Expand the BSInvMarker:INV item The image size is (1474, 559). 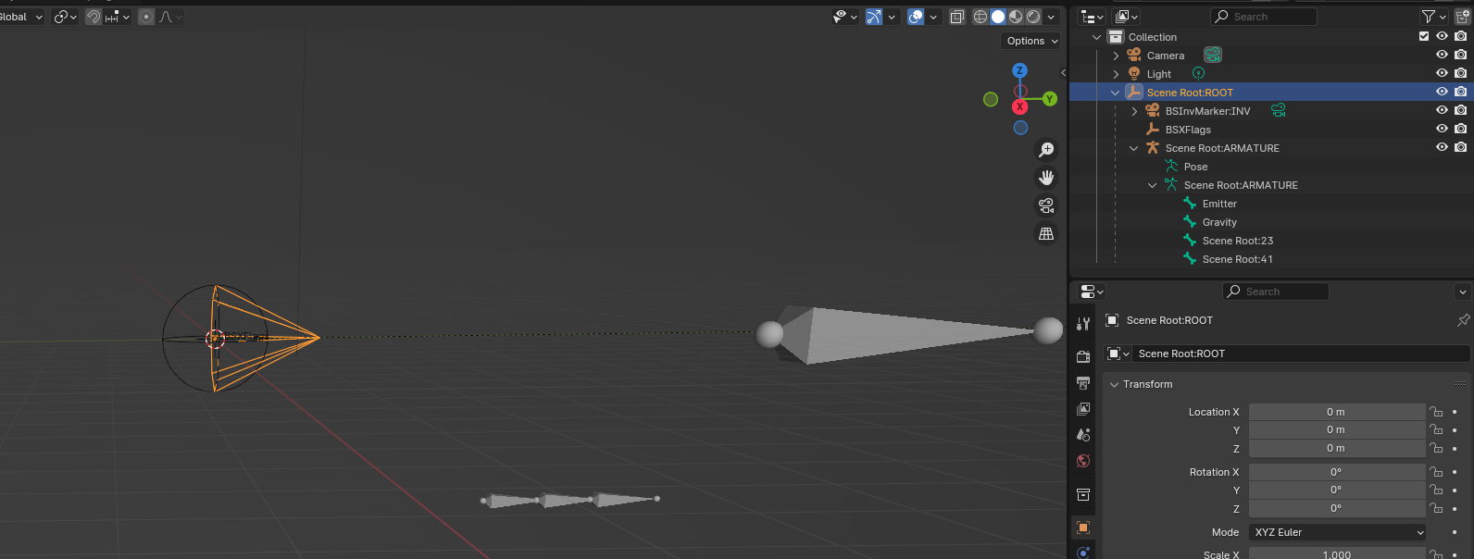click(x=1134, y=111)
